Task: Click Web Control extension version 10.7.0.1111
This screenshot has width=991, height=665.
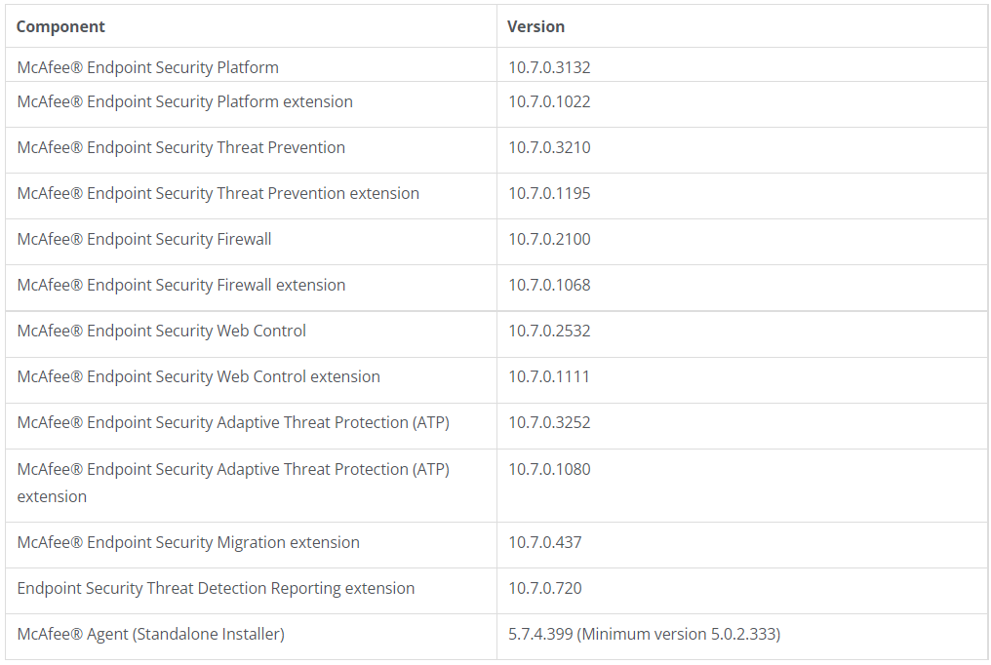Action: (x=548, y=376)
